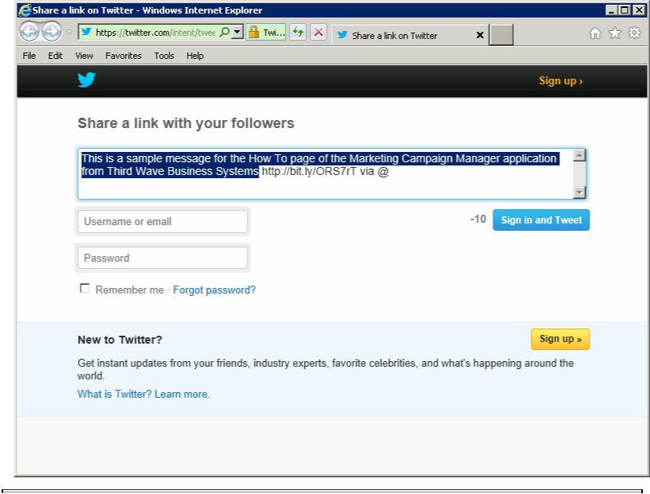The width and height of the screenshot is (650, 494).
Task: Click the Share a link with your followers heading
Action: point(185,123)
